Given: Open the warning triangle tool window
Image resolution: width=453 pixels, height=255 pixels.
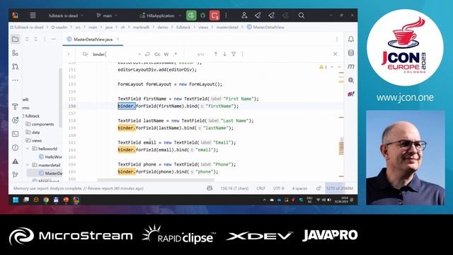Looking at the screenshot, I should pyautogui.click(x=16, y=161).
